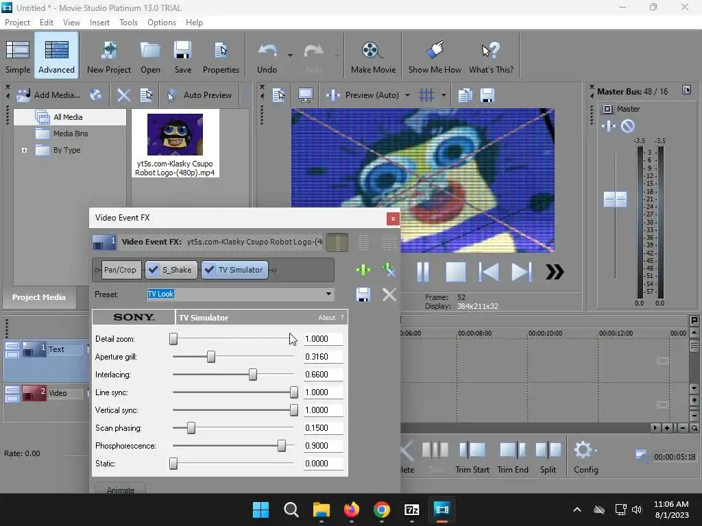Save the project from main toolbar

[182, 56]
